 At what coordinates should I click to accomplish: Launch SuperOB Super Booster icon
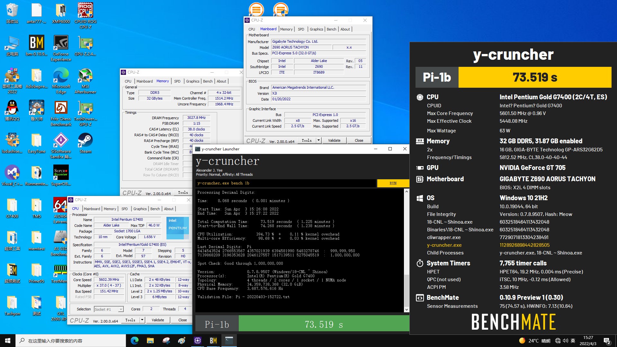click(x=61, y=175)
